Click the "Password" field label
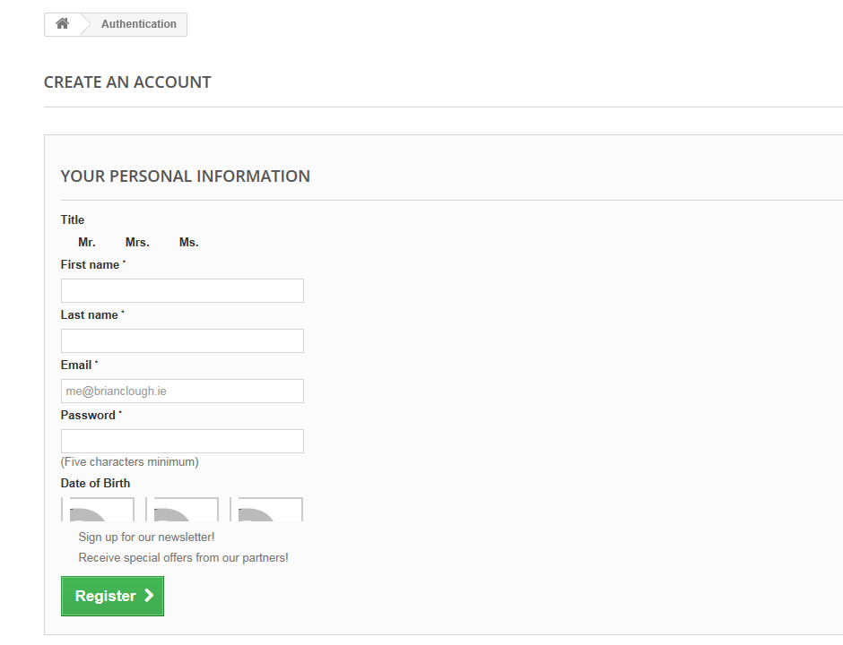Viewport: 843px width, 645px height. pyautogui.click(x=88, y=416)
